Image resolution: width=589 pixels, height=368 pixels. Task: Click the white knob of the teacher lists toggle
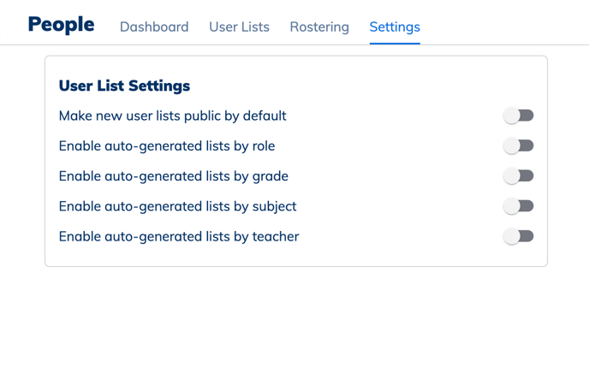pos(512,236)
